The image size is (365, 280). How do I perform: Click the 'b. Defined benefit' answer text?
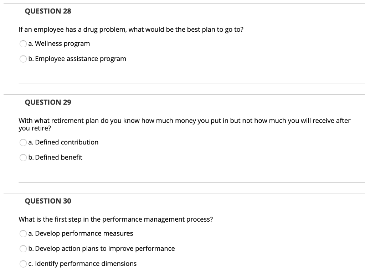coord(55,157)
